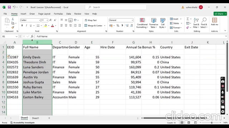Switch to the Insert tab
The width and height of the screenshot is (229, 128).
23,14
